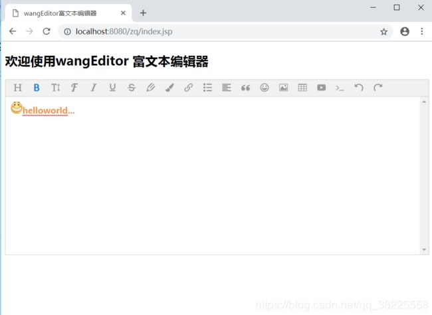Toggle blockquote formatting
The height and width of the screenshot is (315, 432).
click(x=245, y=88)
